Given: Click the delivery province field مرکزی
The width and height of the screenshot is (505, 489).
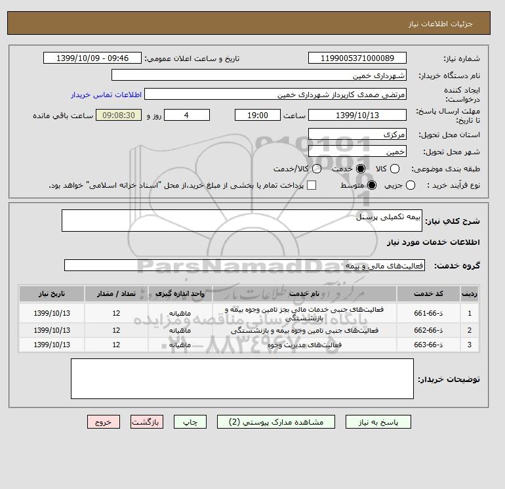Looking at the screenshot, I should tap(357, 134).
